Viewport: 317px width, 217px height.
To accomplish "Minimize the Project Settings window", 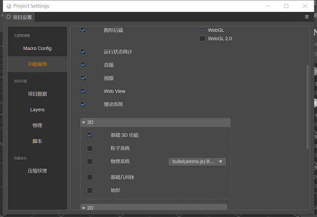I will (268, 6).
